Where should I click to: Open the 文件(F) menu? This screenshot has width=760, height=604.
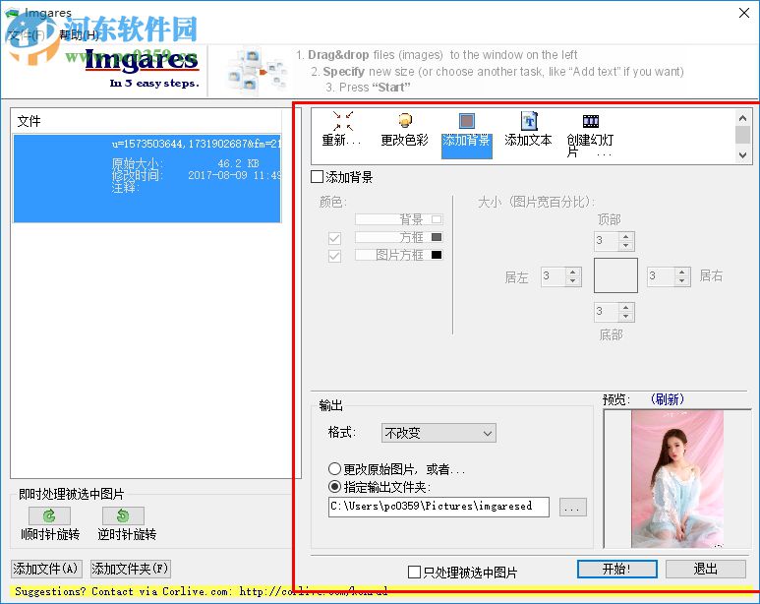click(28, 34)
